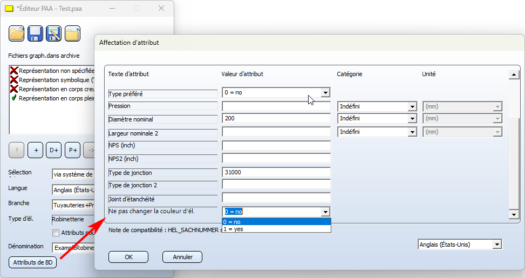Screen dimensions: 525x278
Task: Click the OK button
Action: 128,257
